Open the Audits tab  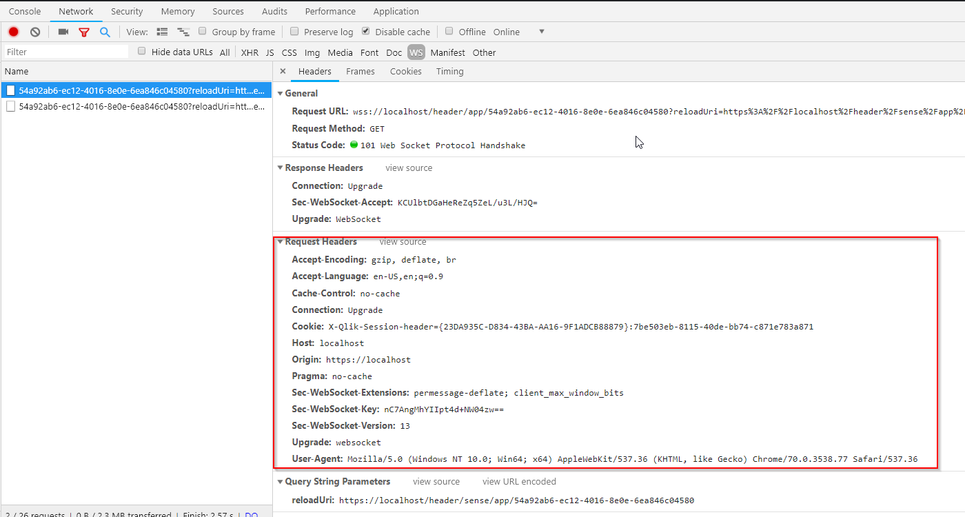point(275,11)
